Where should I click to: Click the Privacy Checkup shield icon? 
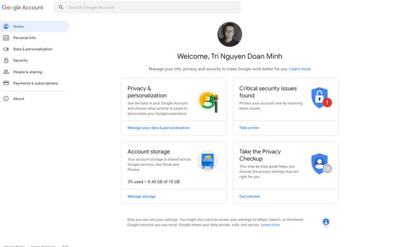pyautogui.click(x=321, y=164)
